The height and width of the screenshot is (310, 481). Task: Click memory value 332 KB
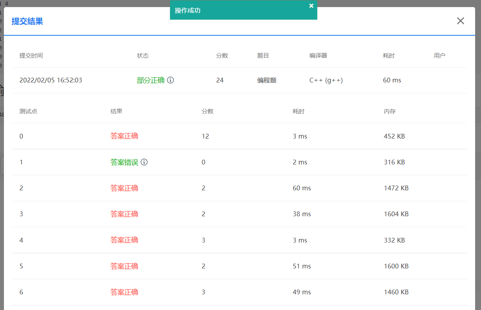click(x=394, y=240)
